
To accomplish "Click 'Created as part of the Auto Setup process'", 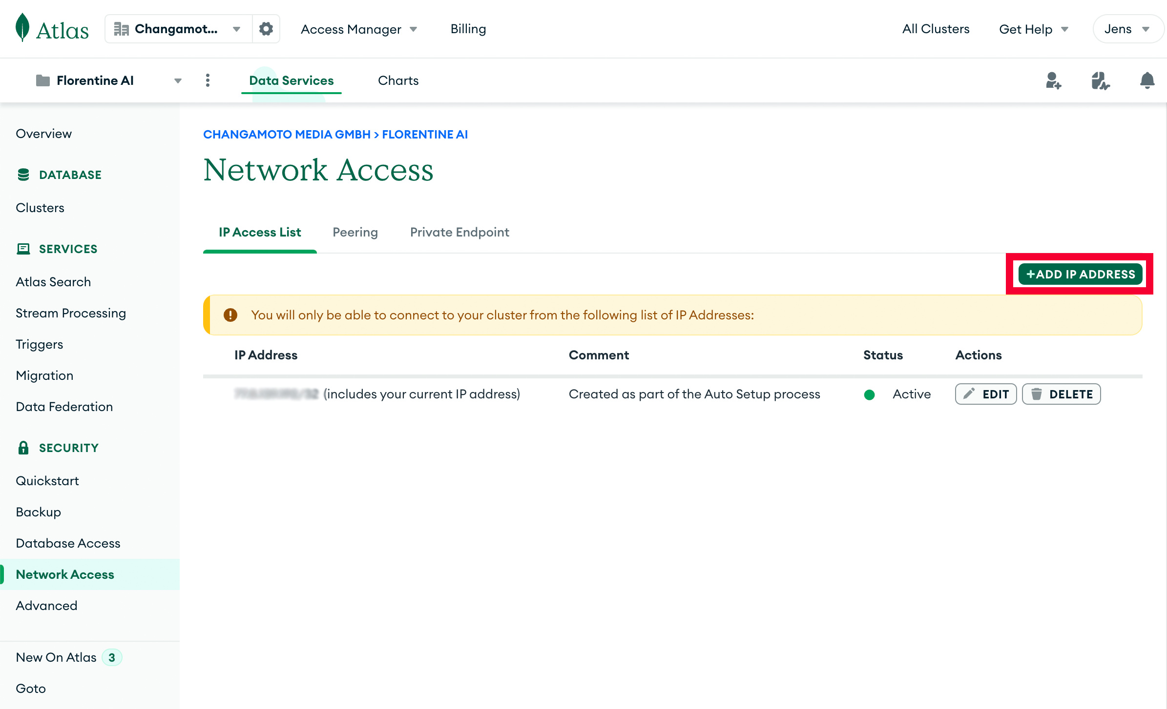I will tap(694, 394).
